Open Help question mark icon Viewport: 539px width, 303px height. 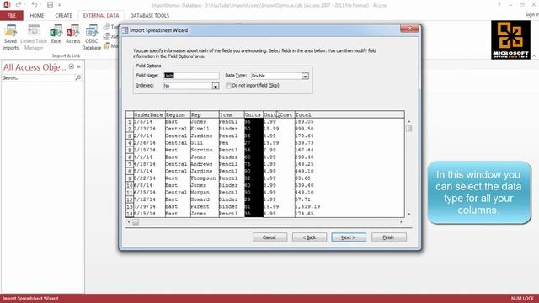click(499, 5)
